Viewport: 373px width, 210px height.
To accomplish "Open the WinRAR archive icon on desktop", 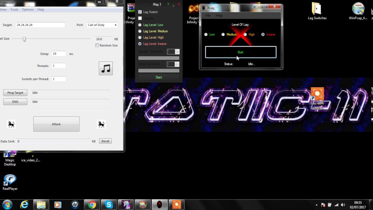I will click(131, 13).
